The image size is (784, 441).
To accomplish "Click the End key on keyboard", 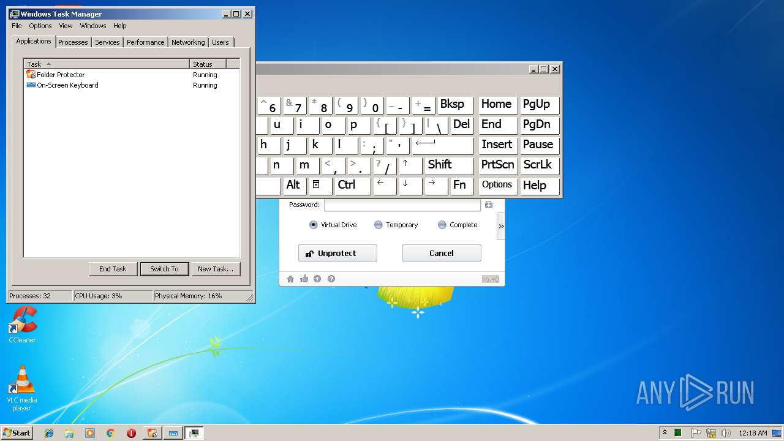I will [x=498, y=125].
